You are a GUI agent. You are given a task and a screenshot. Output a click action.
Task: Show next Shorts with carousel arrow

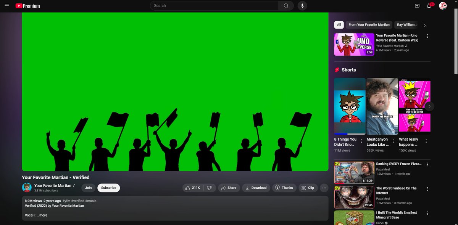[x=429, y=106]
